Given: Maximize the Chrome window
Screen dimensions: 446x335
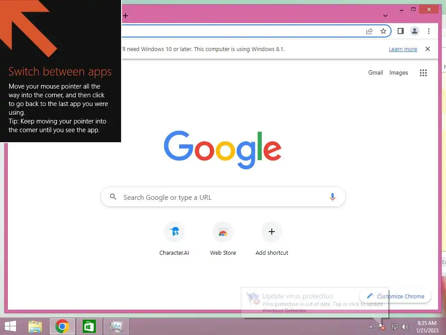Looking at the screenshot, I should [x=413, y=10].
